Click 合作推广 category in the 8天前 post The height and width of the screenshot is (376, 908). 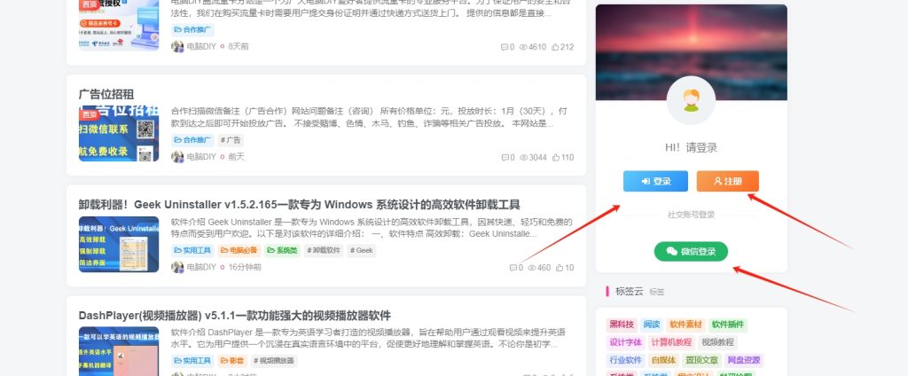[192, 29]
